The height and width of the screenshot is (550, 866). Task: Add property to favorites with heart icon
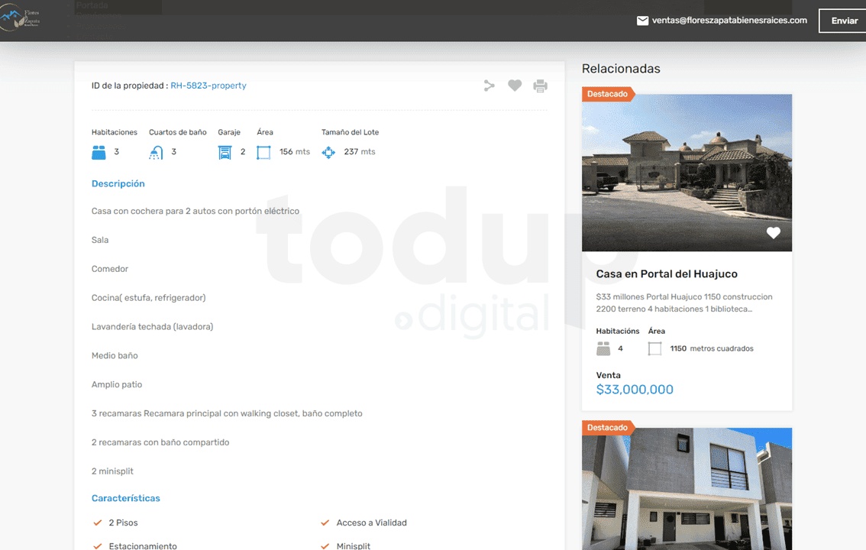click(515, 86)
